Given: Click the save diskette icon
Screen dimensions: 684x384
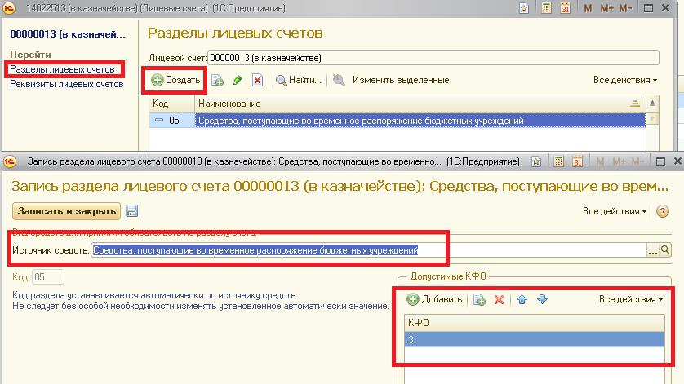Looking at the screenshot, I should (131, 211).
